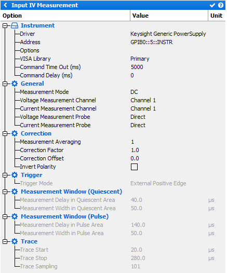Click the Trigger section gear icon
This screenshot has height=273, width=227.
click(x=15, y=175)
